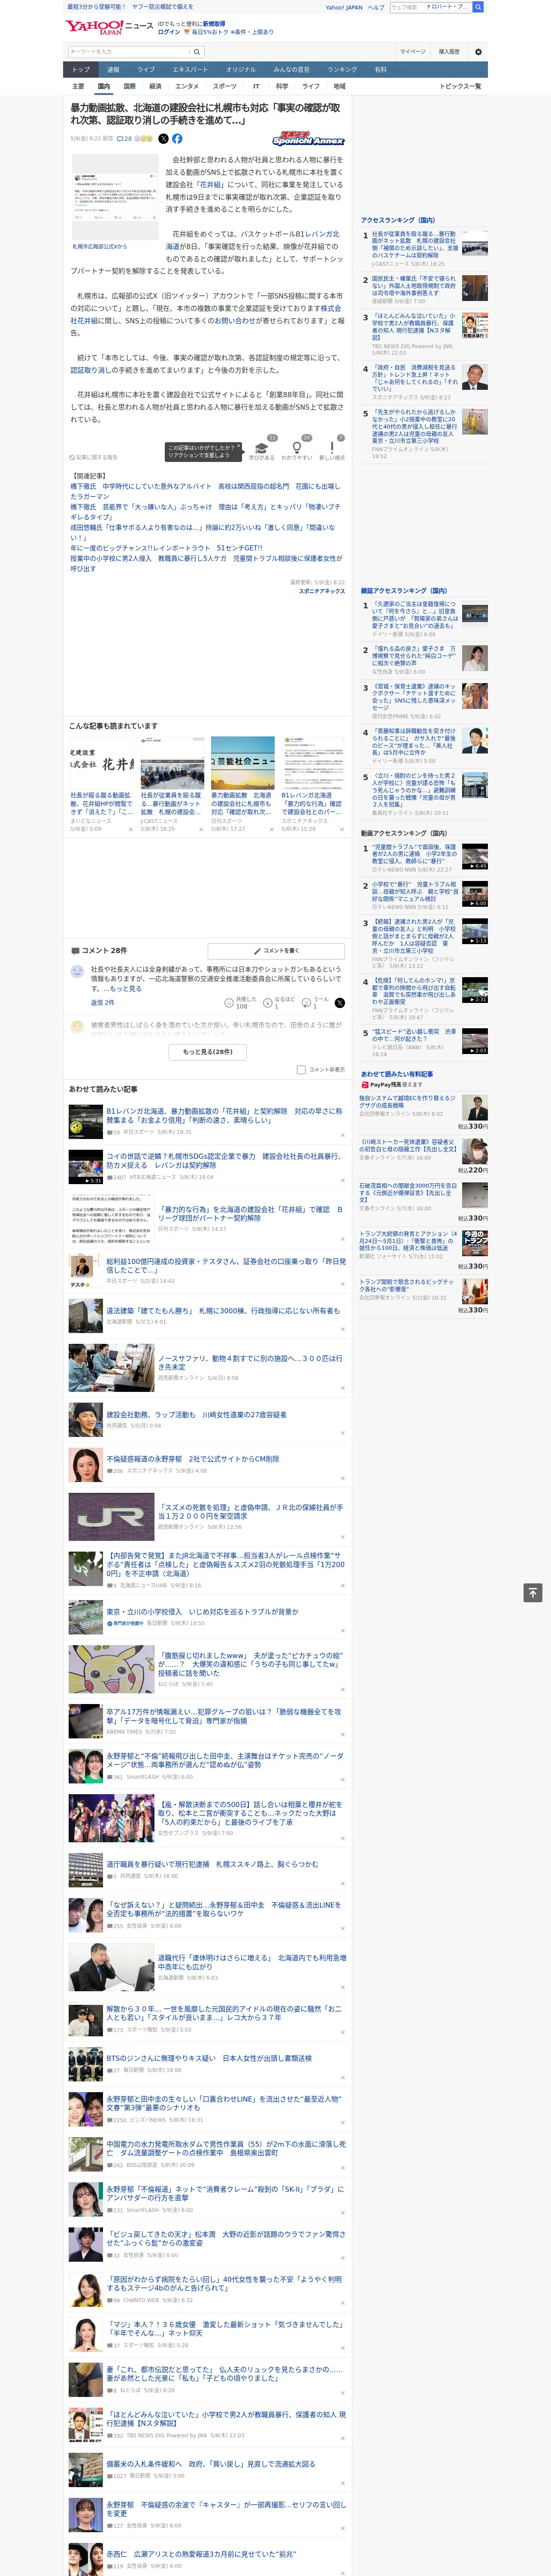Open the スポニチアネックス source link
551x2576 pixels.
click(x=322, y=591)
